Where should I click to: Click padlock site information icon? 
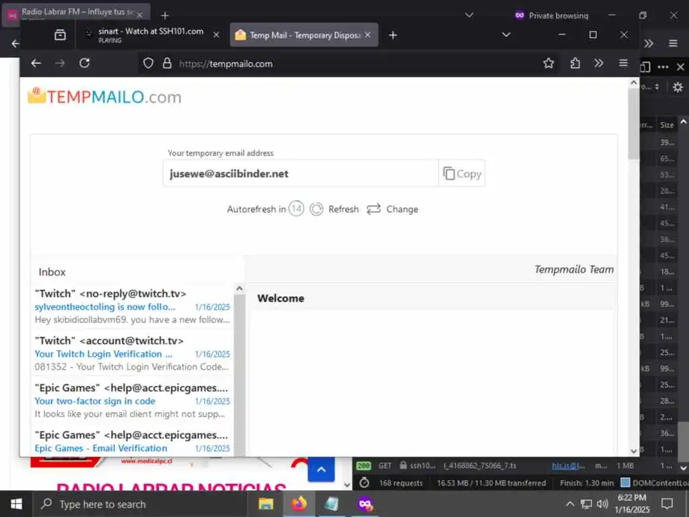coord(167,63)
